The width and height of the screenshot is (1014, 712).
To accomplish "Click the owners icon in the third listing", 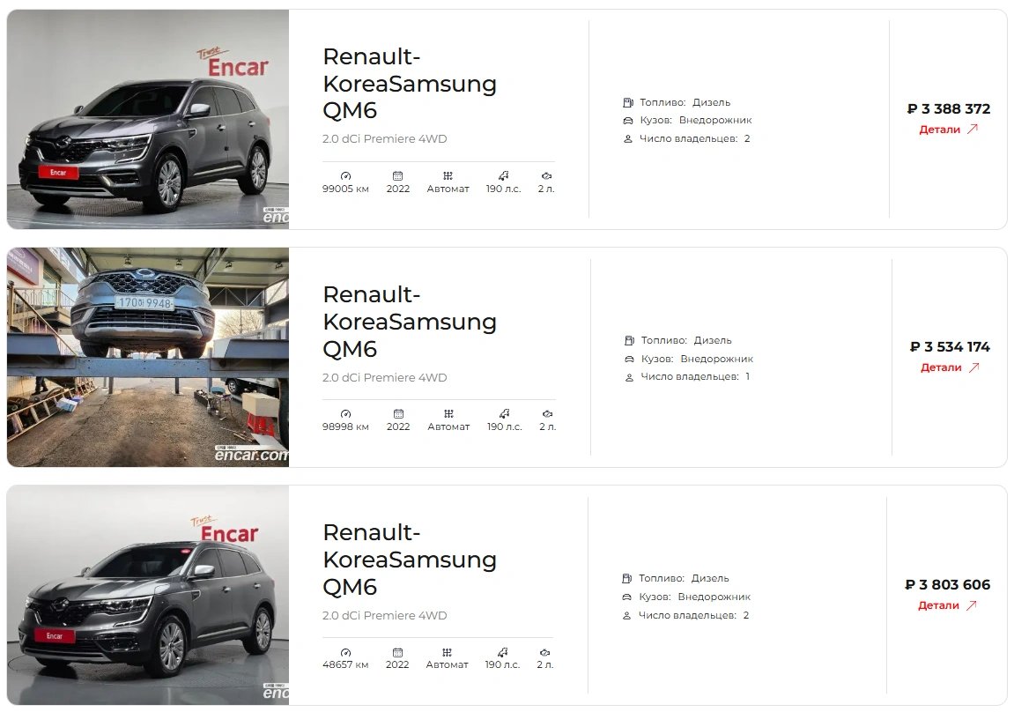I will [x=626, y=616].
